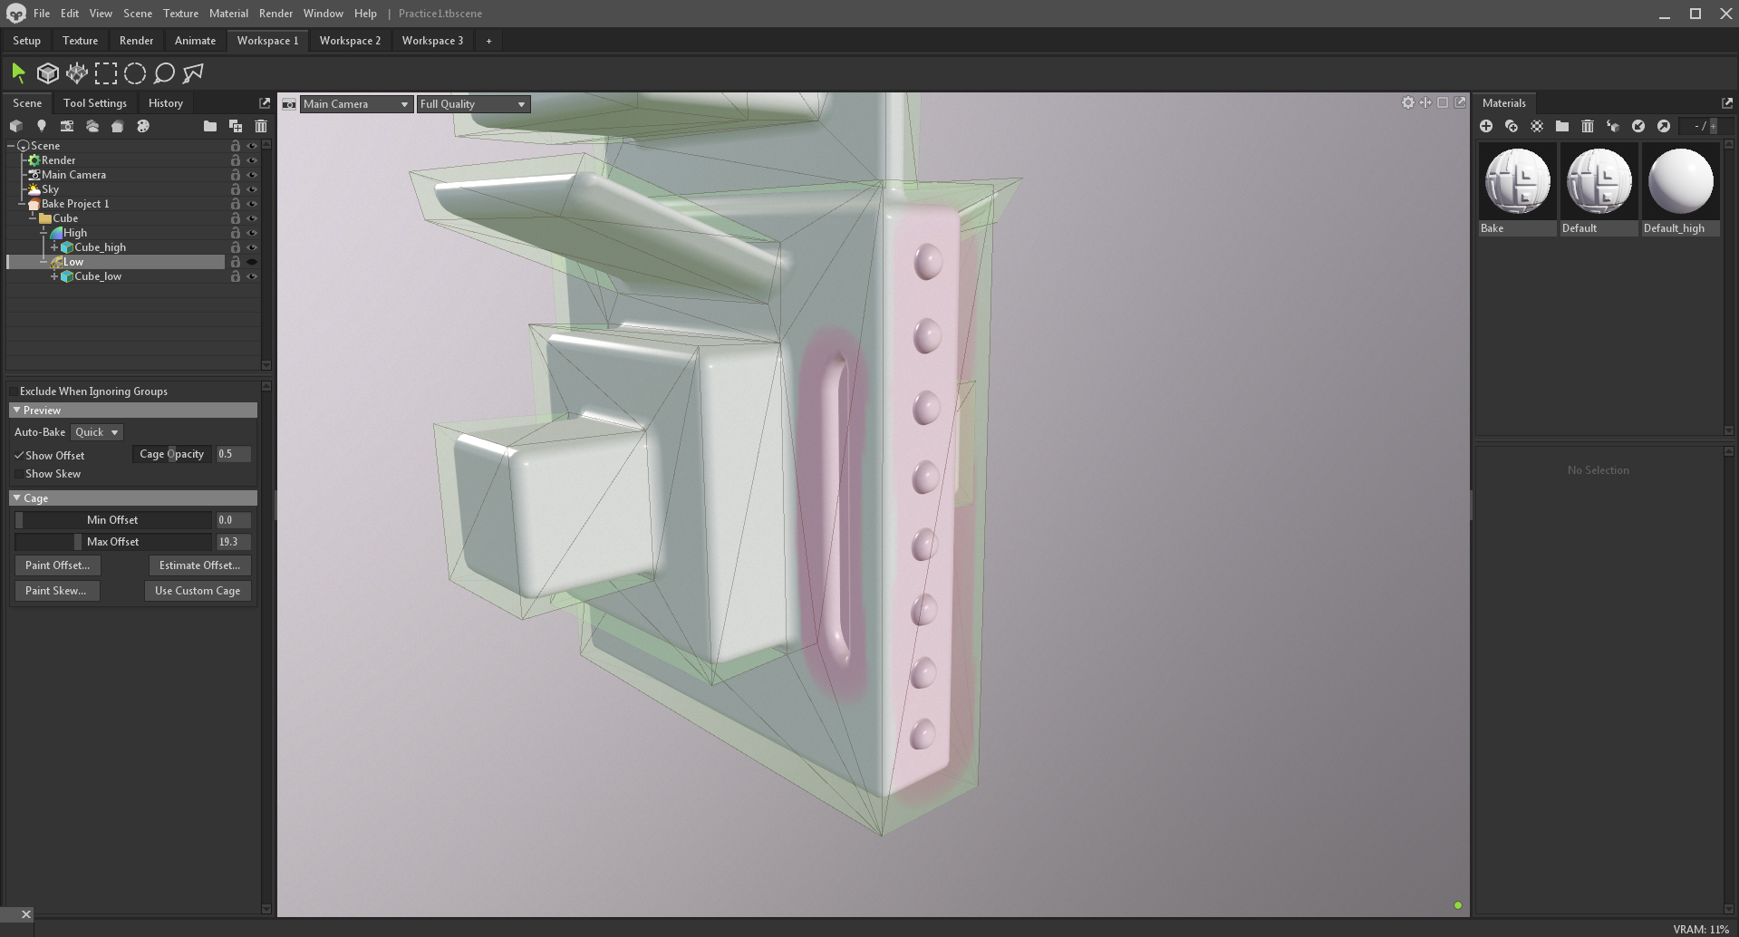
Task: Open the material presets checkered sphere
Action: pyautogui.click(x=1537, y=126)
